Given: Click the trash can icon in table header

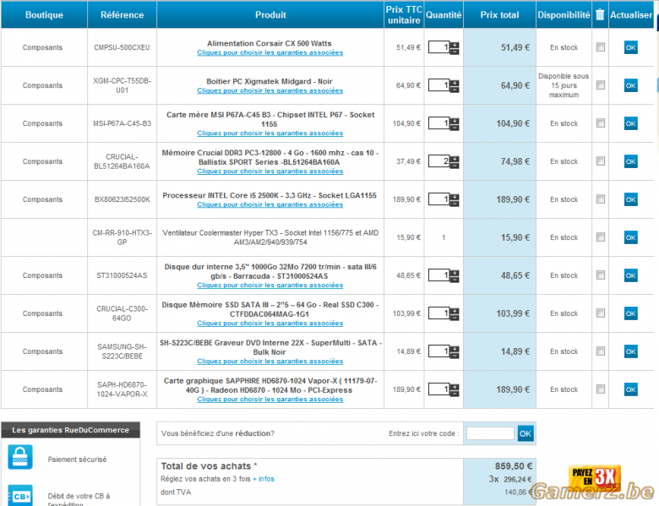Looking at the screenshot, I should (x=600, y=14).
